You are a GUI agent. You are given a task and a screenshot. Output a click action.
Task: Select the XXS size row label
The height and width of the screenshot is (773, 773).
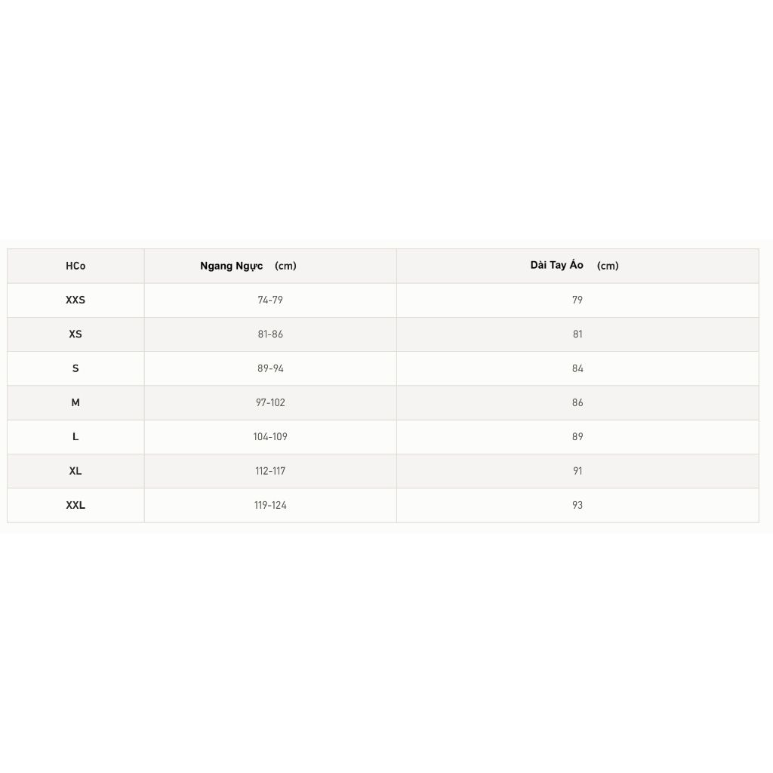click(x=75, y=300)
